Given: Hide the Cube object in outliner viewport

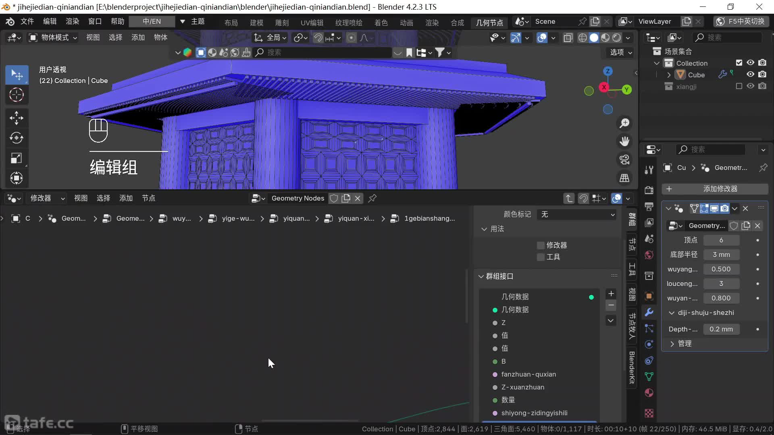Looking at the screenshot, I should (750, 75).
